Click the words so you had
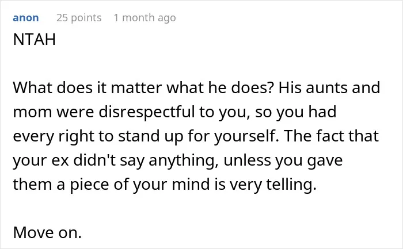 point(295,112)
